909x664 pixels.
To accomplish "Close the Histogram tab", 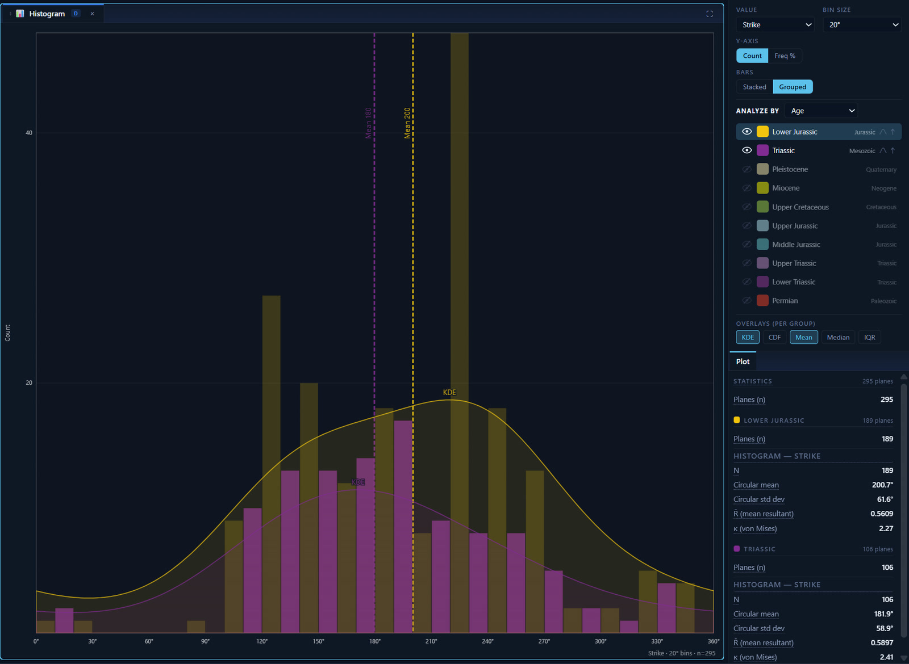I will [x=92, y=14].
